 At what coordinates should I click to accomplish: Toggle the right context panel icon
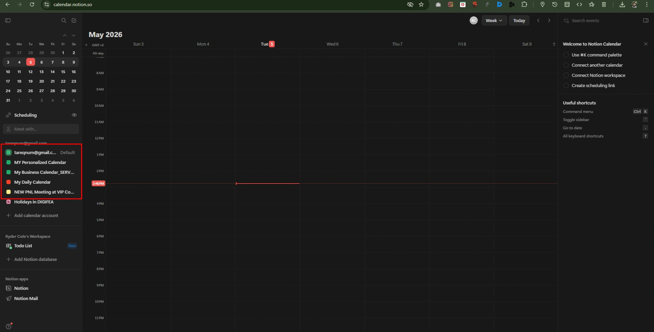[x=645, y=20]
